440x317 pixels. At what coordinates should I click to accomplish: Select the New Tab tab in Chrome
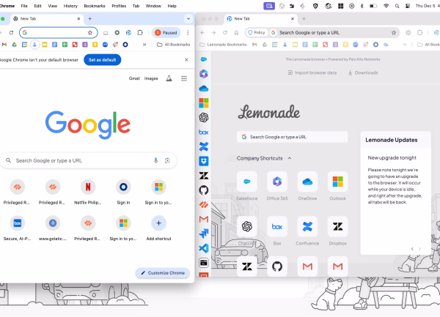(x=46, y=19)
